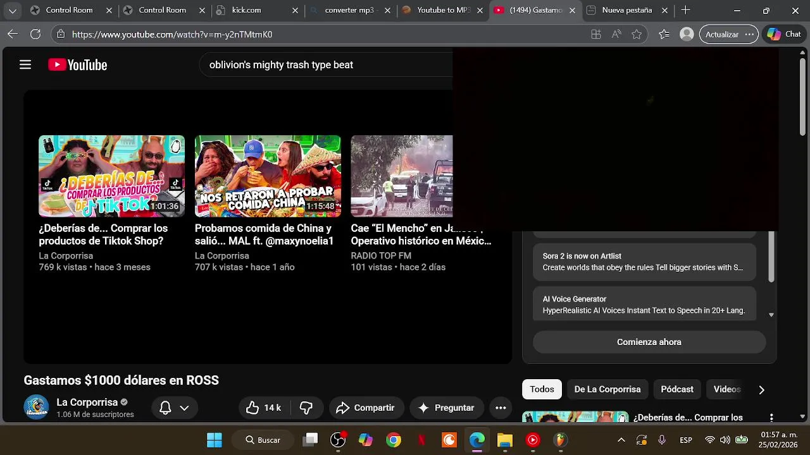Open the Favorites list icon
Screen dimensions: 810x455
[664, 34]
